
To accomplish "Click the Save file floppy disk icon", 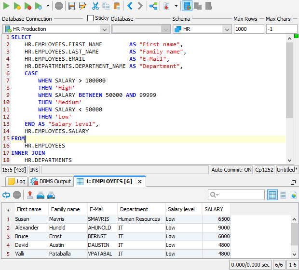I will click(x=71, y=6).
